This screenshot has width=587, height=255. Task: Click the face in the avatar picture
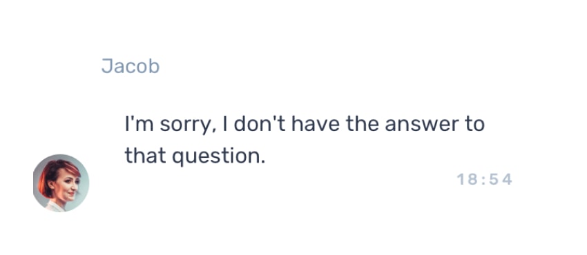[66, 187]
